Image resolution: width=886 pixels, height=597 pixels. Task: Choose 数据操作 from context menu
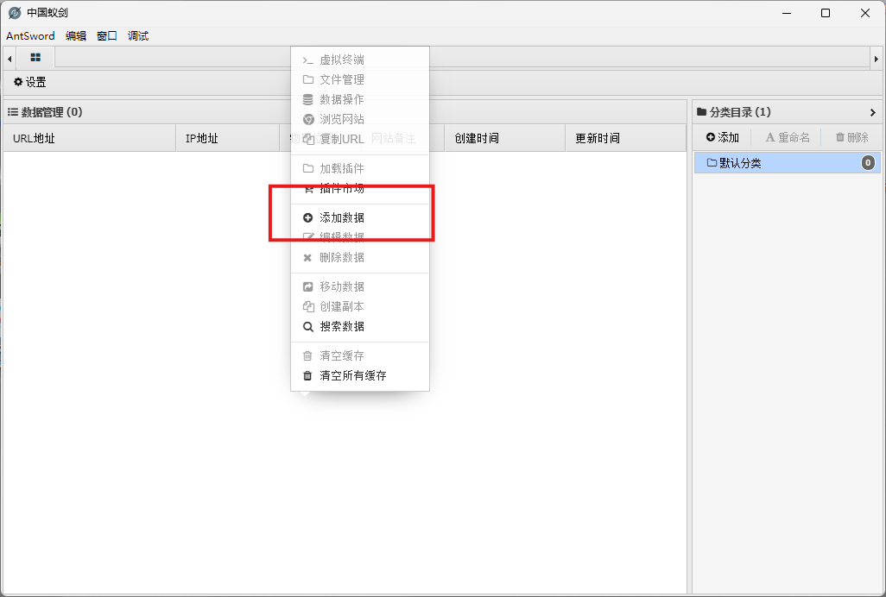click(x=360, y=99)
